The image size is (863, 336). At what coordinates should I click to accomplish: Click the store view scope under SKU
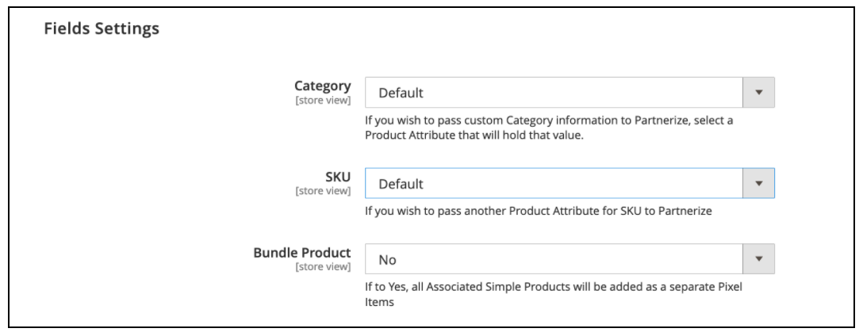coord(323,191)
